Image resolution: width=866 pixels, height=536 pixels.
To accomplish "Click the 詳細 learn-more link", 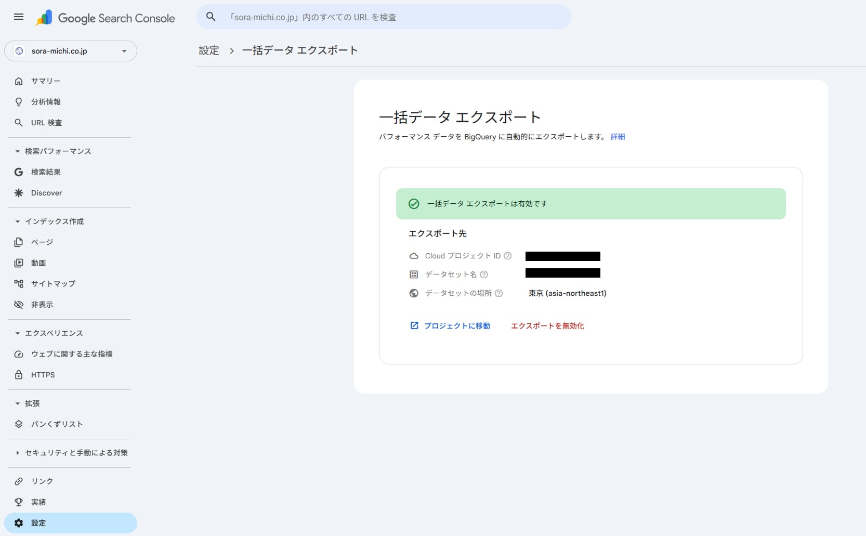I will coord(618,137).
